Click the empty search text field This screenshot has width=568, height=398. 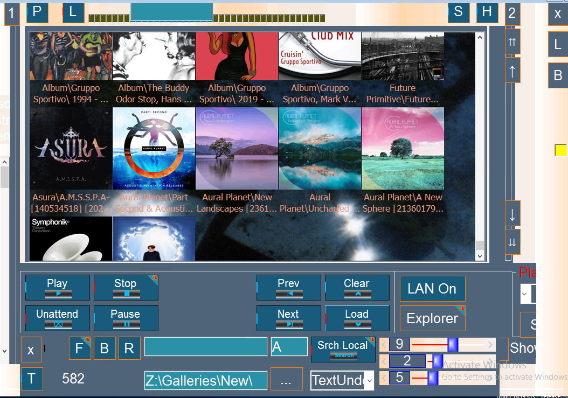click(x=206, y=347)
